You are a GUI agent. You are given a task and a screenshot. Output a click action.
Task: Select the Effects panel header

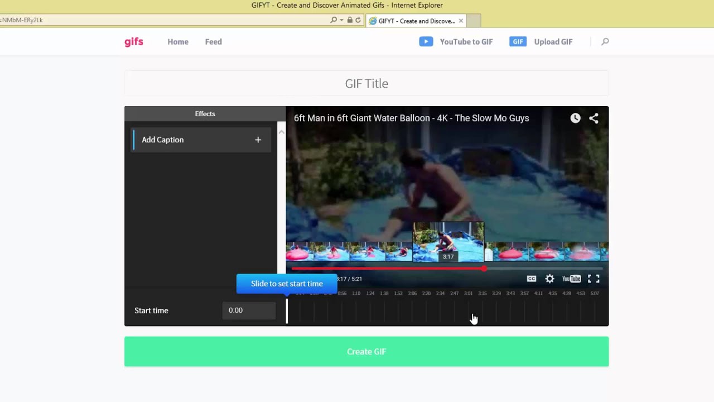(205, 113)
